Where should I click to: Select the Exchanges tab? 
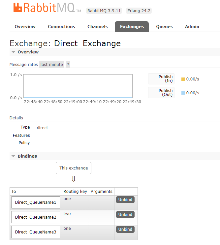(132, 27)
